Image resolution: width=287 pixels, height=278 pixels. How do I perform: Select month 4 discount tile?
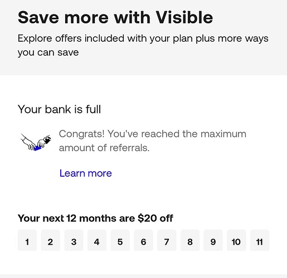97,240
